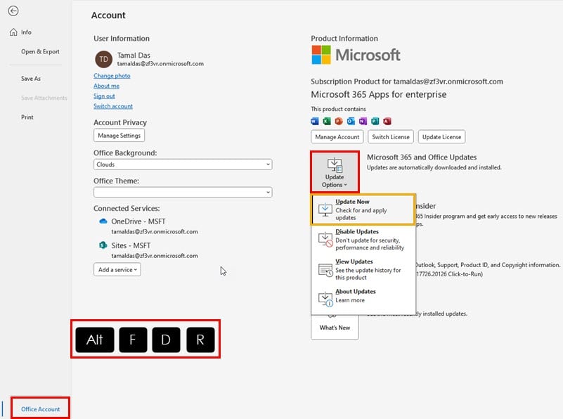The height and width of the screenshot is (419, 563).
Task: Click Microsoft 365 Apps for enterprise text
Action: [x=379, y=94]
